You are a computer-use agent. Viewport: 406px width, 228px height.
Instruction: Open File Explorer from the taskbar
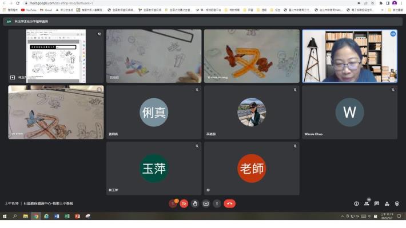(25, 216)
